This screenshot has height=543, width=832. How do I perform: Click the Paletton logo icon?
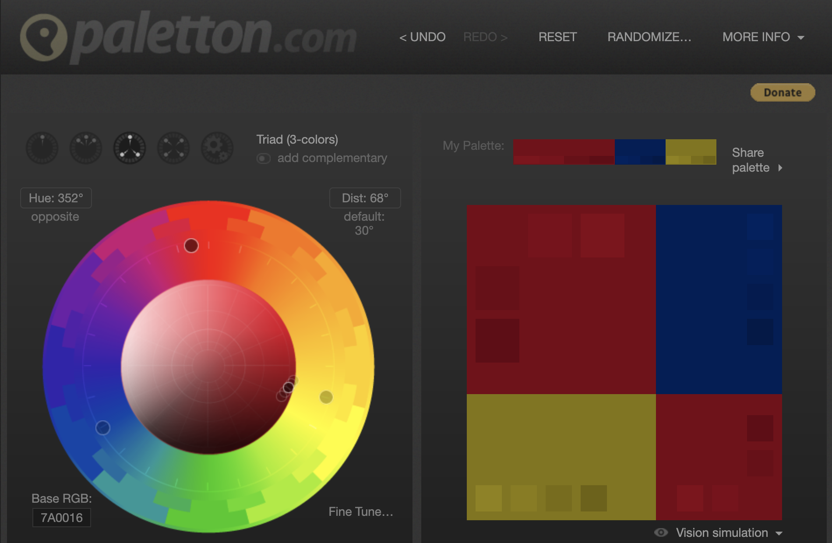tap(43, 38)
